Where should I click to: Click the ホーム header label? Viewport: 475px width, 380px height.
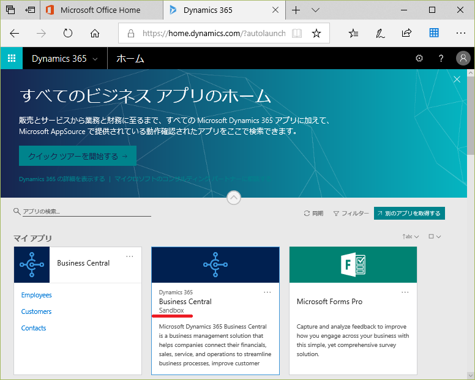click(130, 59)
